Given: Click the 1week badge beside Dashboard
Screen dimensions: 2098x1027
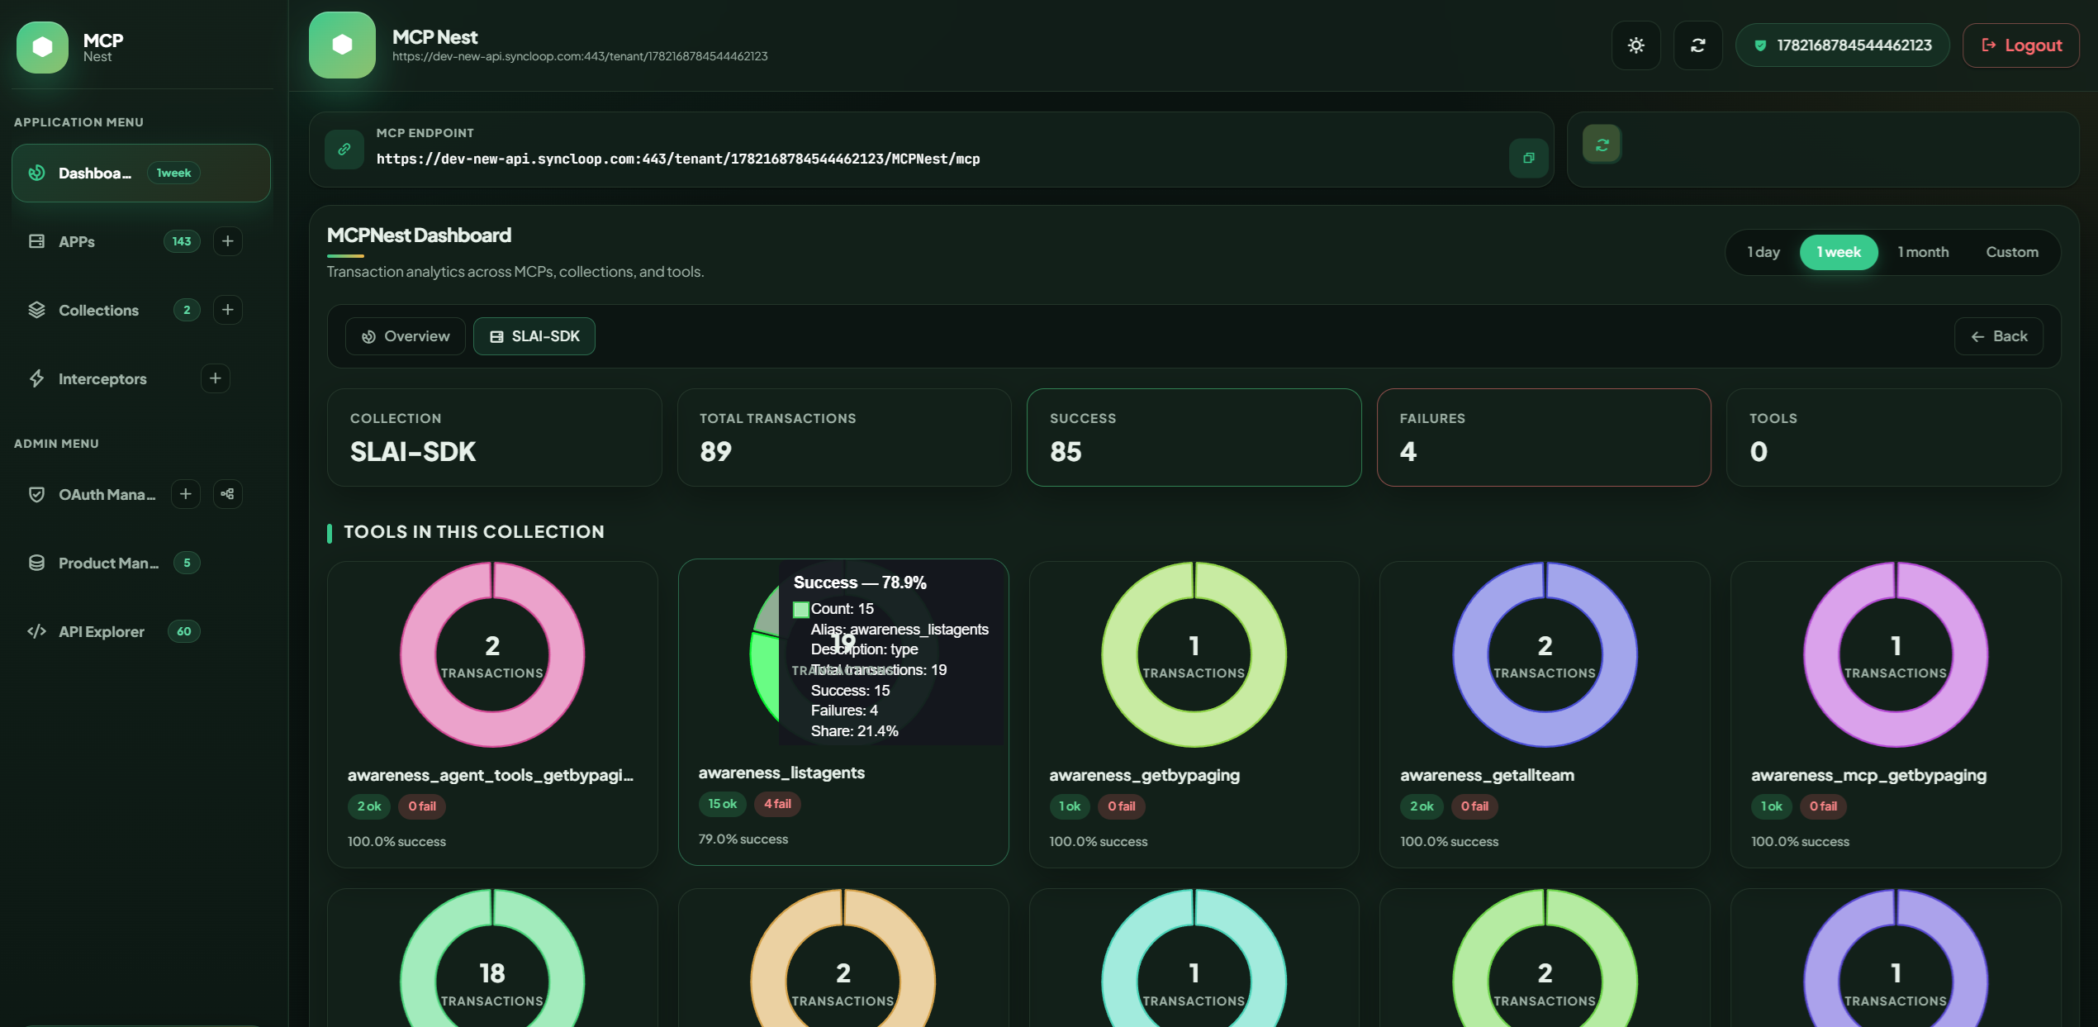Looking at the screenshot, I should pyautogui.click(x=173, y=173).
